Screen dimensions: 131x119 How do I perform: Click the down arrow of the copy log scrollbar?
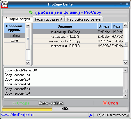tap(125, 95)
